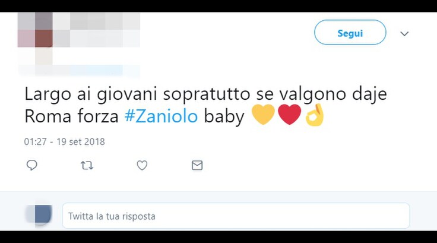
Task: Select the OK hand emoji
Action: (x=315, y=115)
